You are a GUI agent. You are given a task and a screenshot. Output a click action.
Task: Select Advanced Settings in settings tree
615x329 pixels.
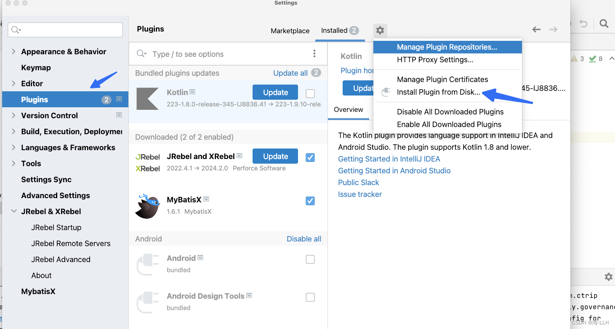[x=56, y=195]
